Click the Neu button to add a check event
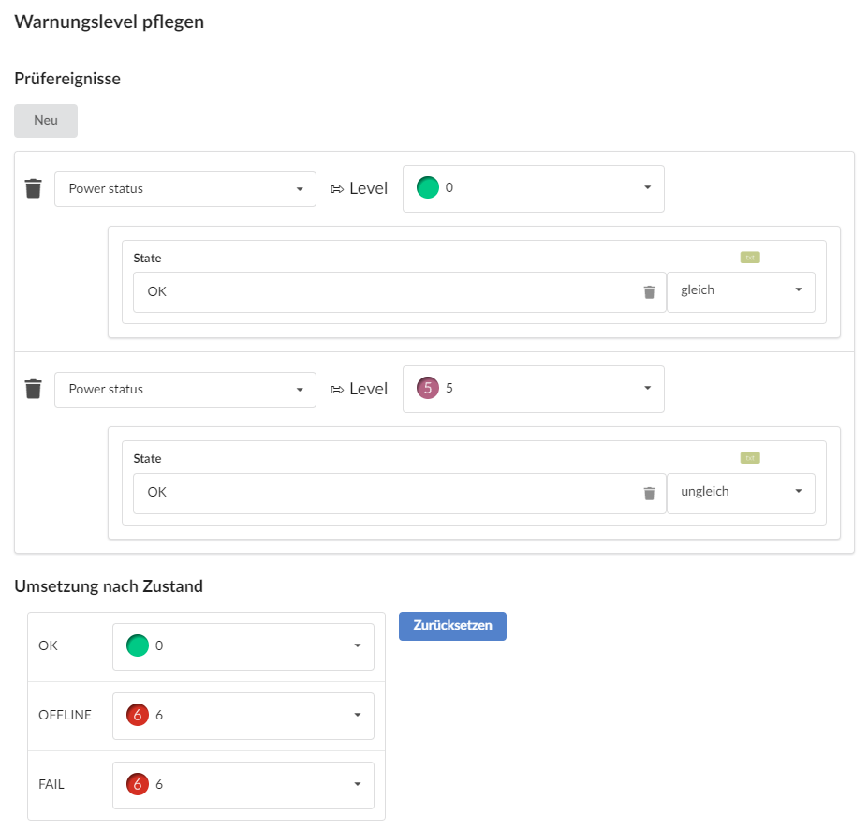 45,120
